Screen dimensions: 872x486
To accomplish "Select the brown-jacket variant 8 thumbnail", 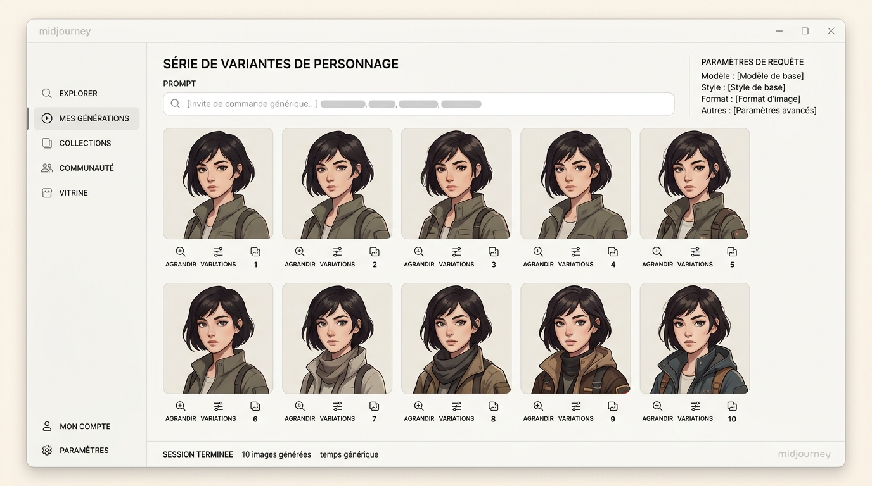I will (456, 338).
